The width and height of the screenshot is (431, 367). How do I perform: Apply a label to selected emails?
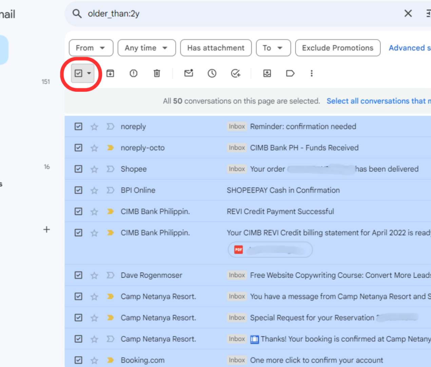click(x=290, y=73)
